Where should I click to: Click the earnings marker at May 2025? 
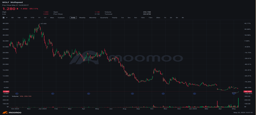[x=234, y=94]
